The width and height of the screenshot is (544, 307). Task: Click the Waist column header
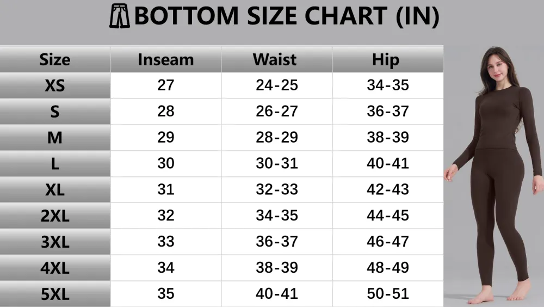point(275,59)
